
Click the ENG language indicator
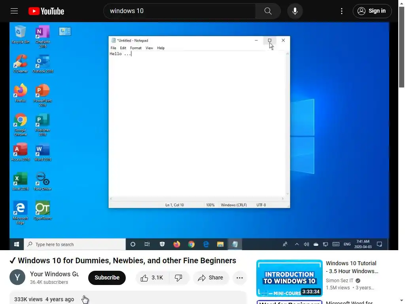pos(347,244)
